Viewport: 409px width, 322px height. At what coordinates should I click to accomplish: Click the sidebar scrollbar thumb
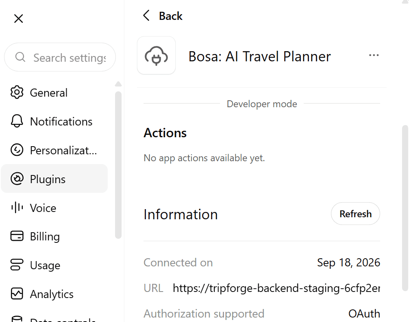coord(118,164)
